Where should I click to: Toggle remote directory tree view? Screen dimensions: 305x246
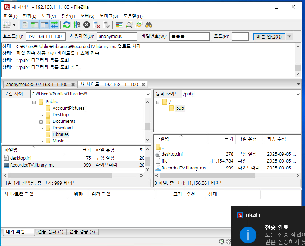(x=45, y=25)
